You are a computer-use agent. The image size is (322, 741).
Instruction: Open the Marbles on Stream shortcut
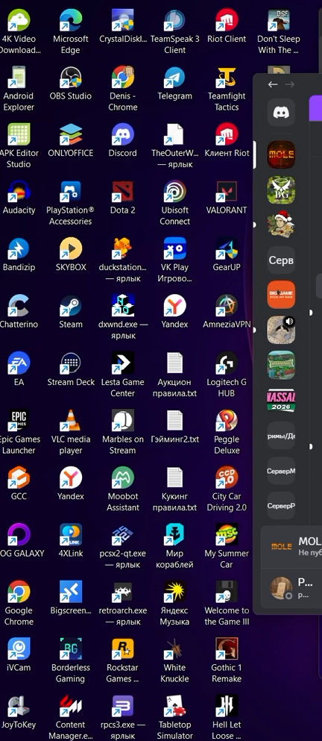[123, 421]
